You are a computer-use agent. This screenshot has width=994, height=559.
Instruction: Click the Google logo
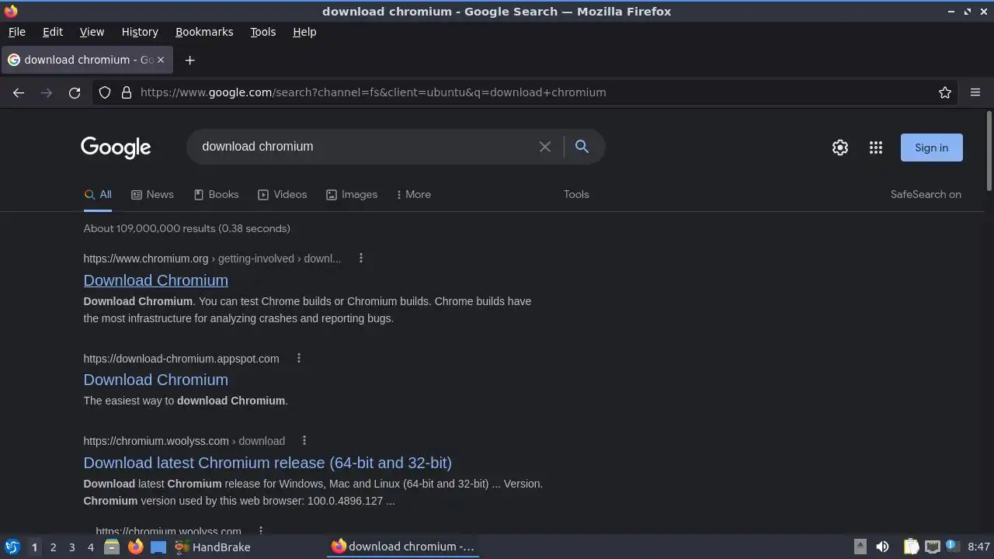coord(116,148)
